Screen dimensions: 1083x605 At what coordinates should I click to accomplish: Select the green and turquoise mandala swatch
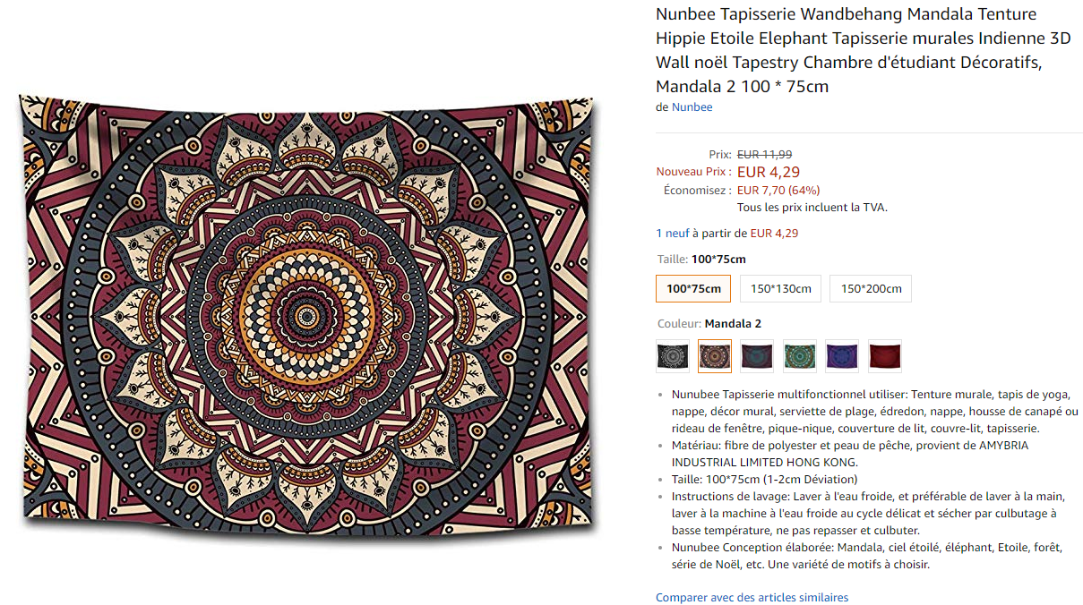799,356
